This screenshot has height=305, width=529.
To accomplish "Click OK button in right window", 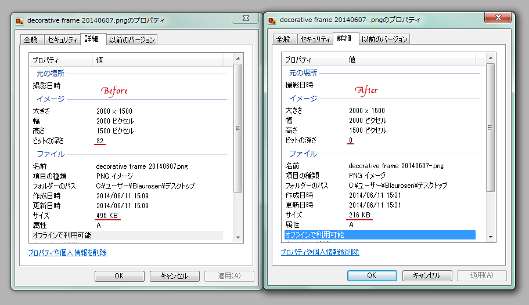I will tap(372, 275).
